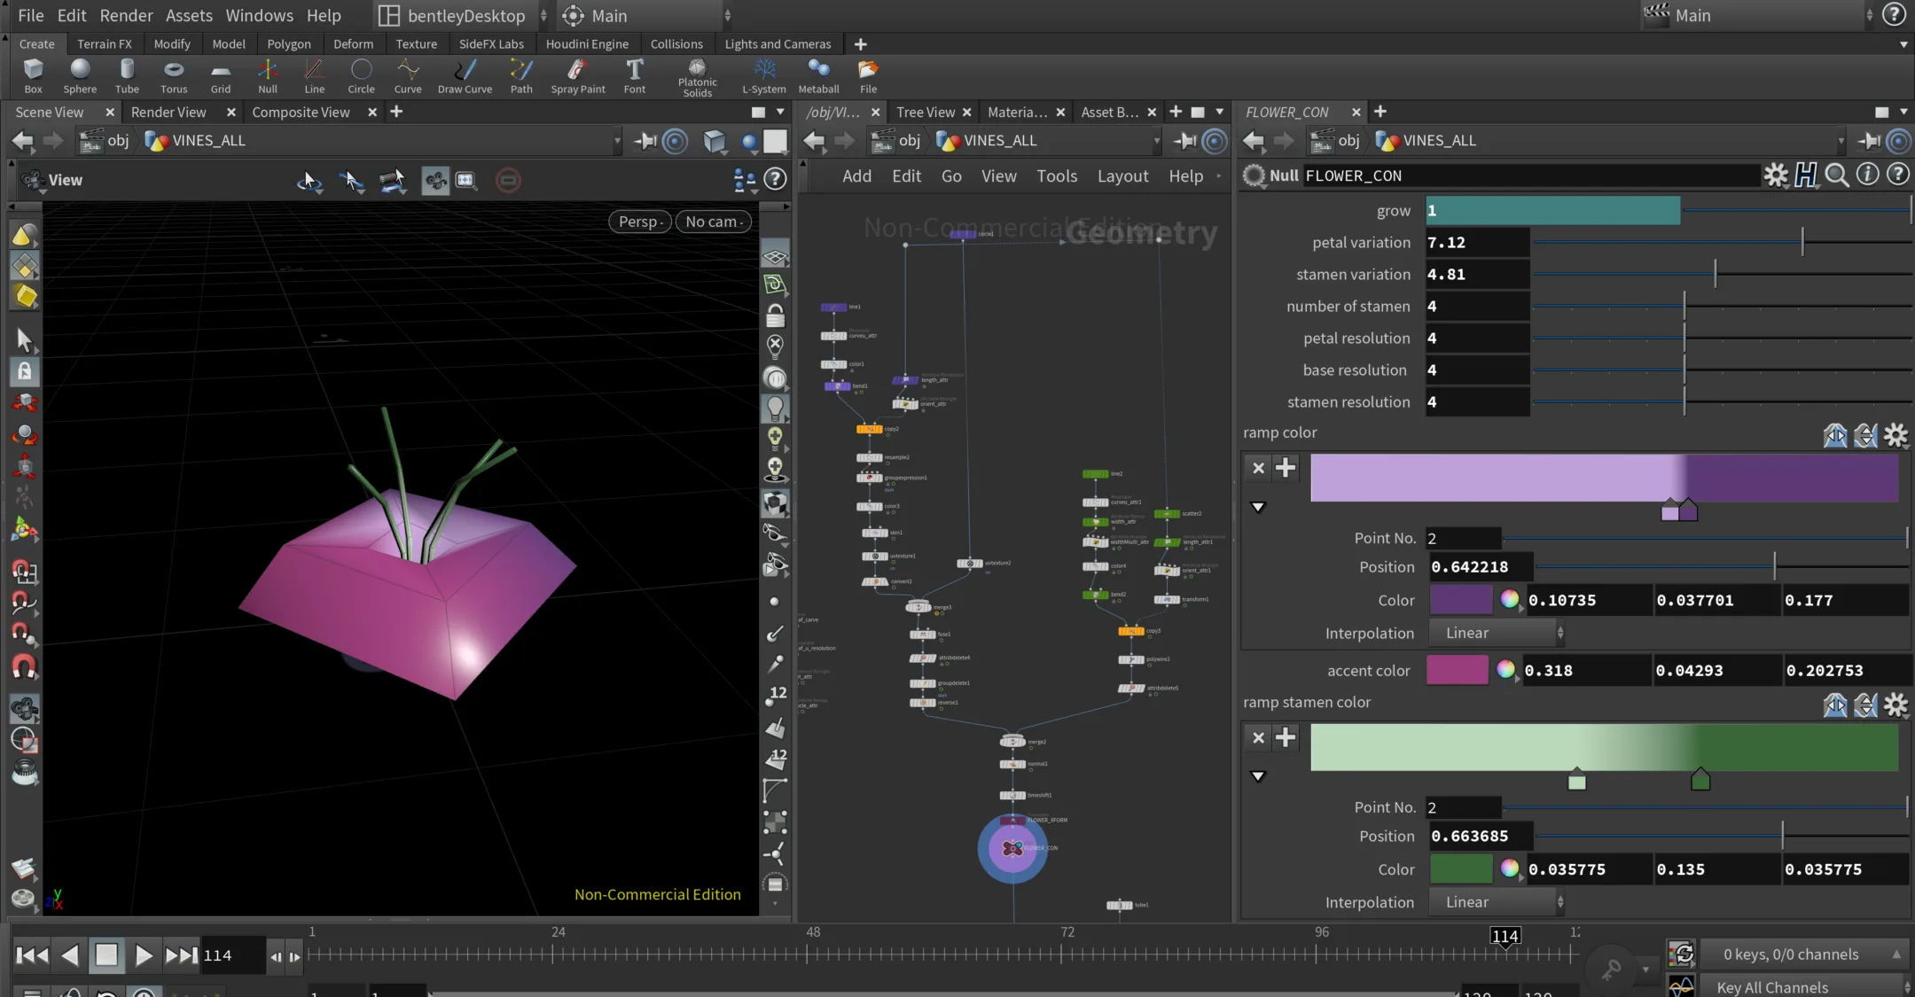Remove point from ramp color

(x=1258, y=468)
